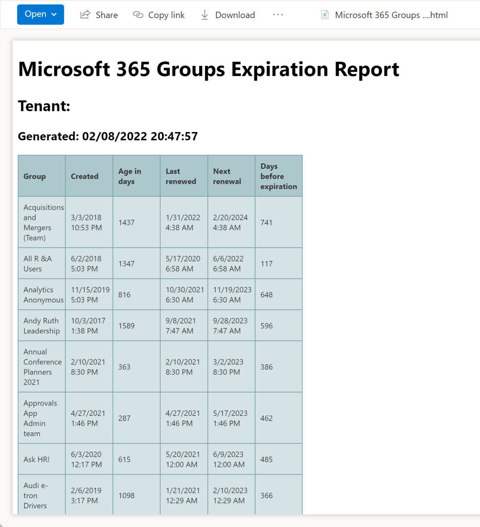Screen dimensions: 480x527
Task: Click the copy link icon for the report
Action: tap(138, 14)
